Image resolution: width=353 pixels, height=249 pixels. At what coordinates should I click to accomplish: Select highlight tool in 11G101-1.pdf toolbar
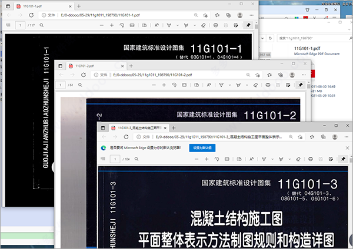click(186, 25)
